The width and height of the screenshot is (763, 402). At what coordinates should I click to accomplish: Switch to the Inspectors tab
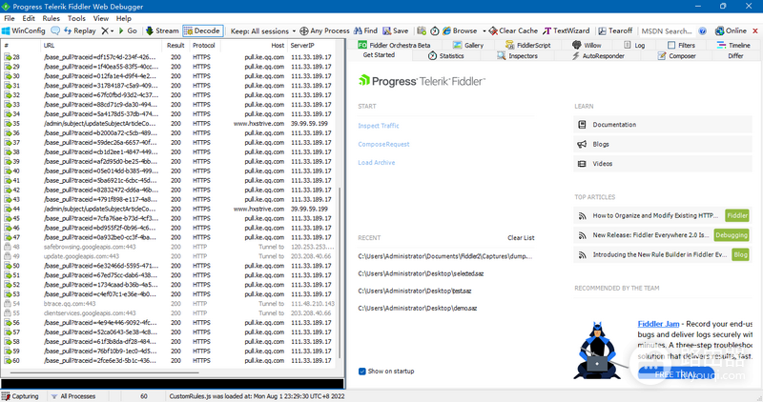coord(517,56)
